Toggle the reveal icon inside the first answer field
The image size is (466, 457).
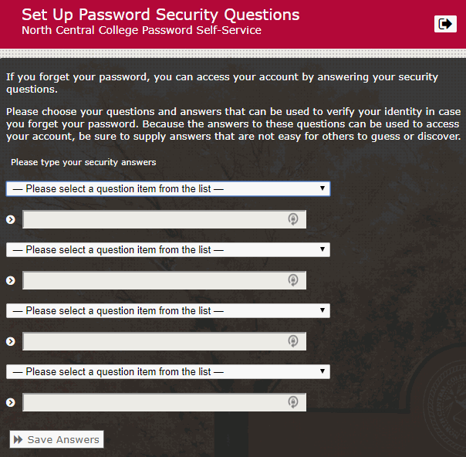pos(293,219)
